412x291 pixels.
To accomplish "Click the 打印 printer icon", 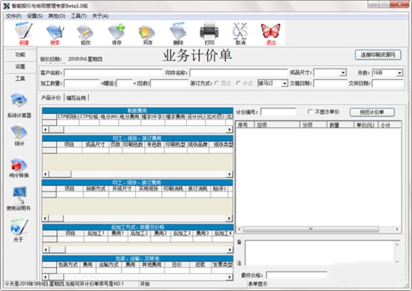I will pos(209,34).
